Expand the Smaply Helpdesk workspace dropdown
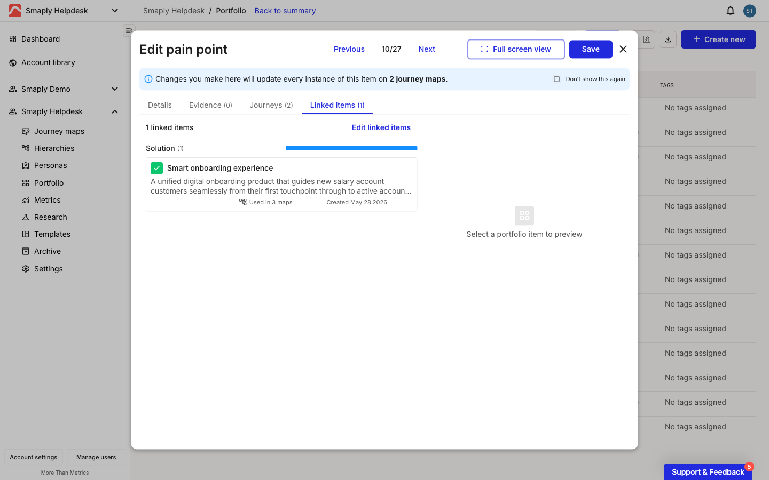The width and height of the screenshot is (769, 480). (115, 11)
